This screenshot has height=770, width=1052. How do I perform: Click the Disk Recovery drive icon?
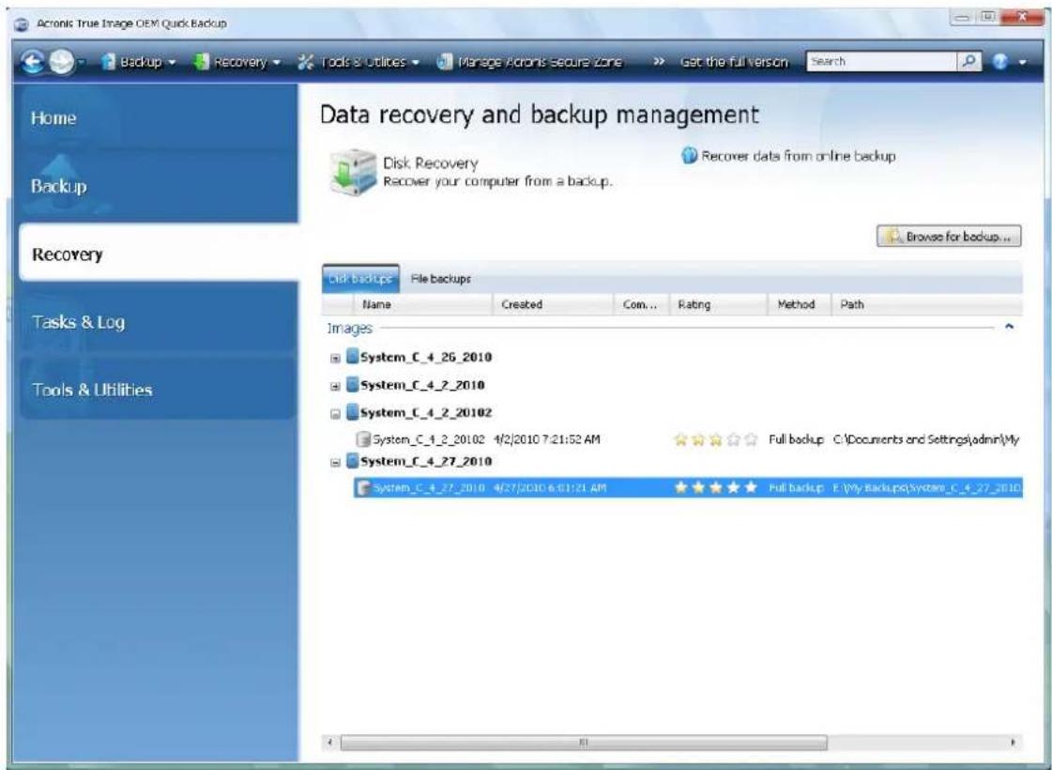[353, 172]
